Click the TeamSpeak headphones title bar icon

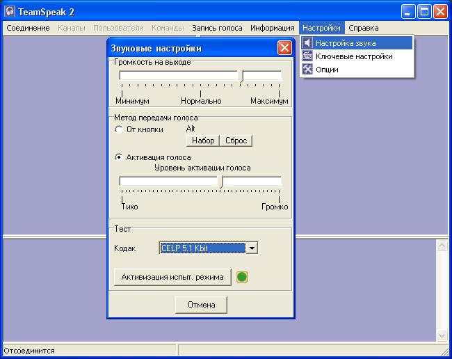[x=10, y=12]
